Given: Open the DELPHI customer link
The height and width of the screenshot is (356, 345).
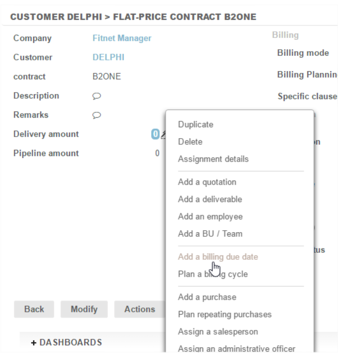Looking at the screenshot, I should point(108,57).
